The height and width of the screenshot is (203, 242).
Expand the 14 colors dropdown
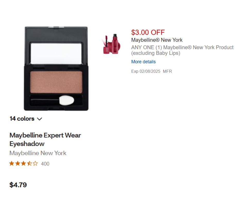click(x=25, y=119)
